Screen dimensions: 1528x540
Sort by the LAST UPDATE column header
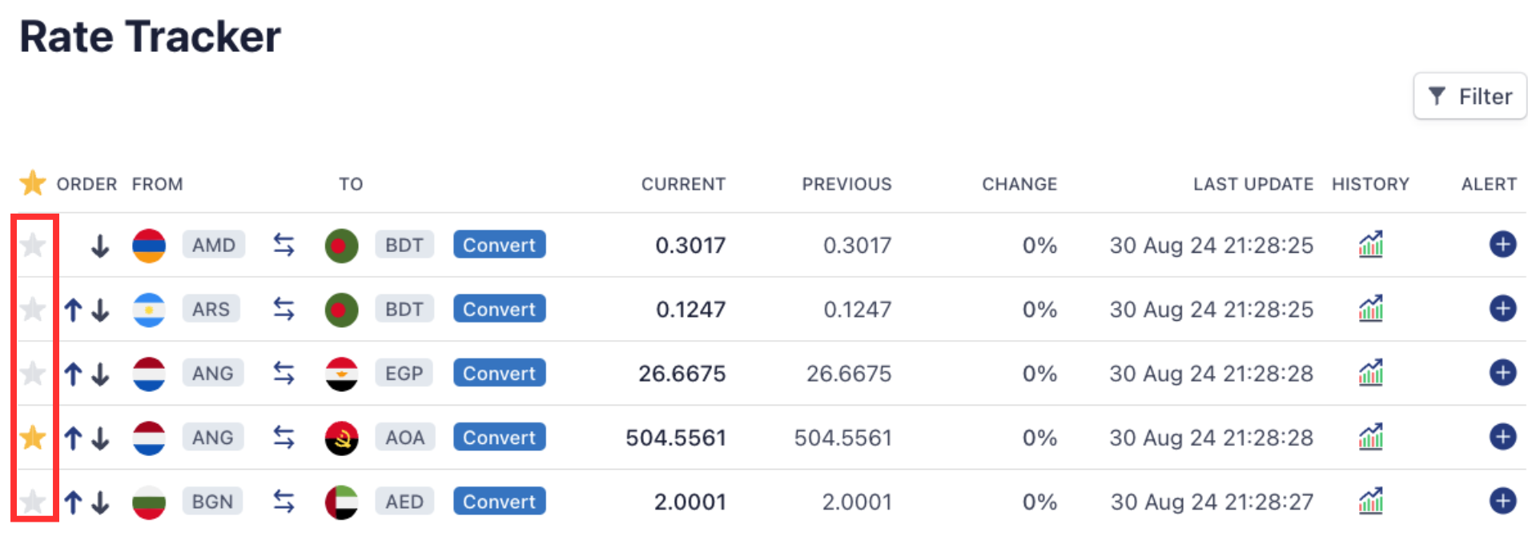pyautogui.click(x=1253, y=184)
